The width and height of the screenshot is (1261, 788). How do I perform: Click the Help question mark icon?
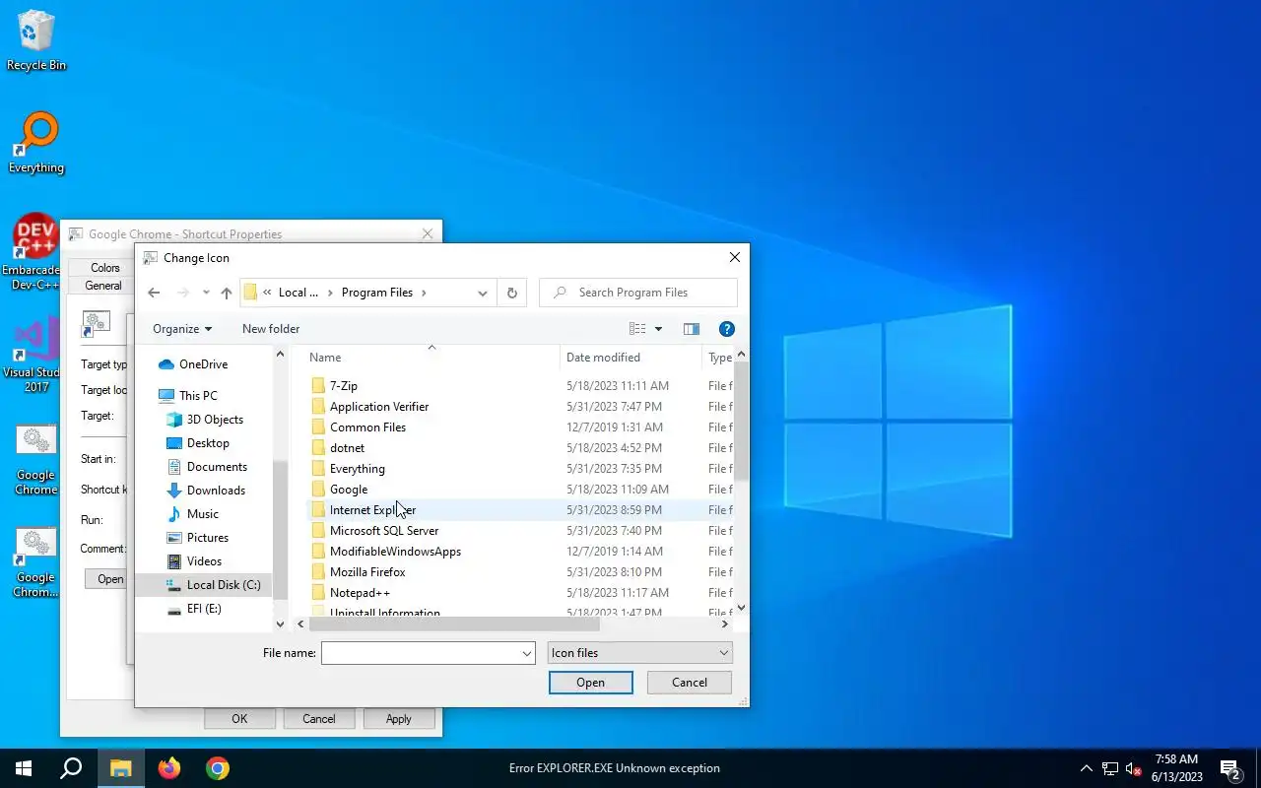tap(727, 329)
